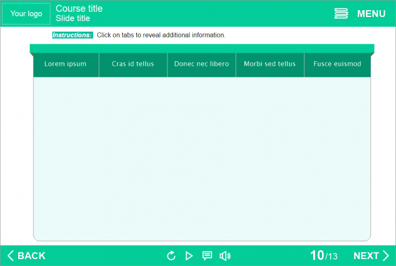Open the stacked-lines menu icon

tap(341, 14)
